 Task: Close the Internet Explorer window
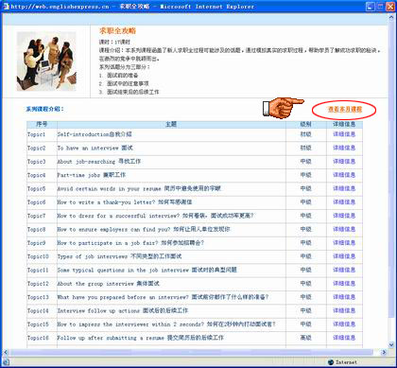[x=390, y=7]
